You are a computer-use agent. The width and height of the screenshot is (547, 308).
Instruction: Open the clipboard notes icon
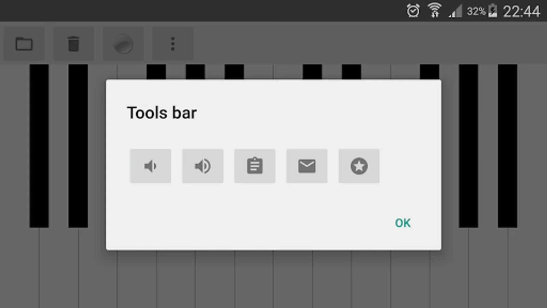pyautogui.click(x=255, y=166)
